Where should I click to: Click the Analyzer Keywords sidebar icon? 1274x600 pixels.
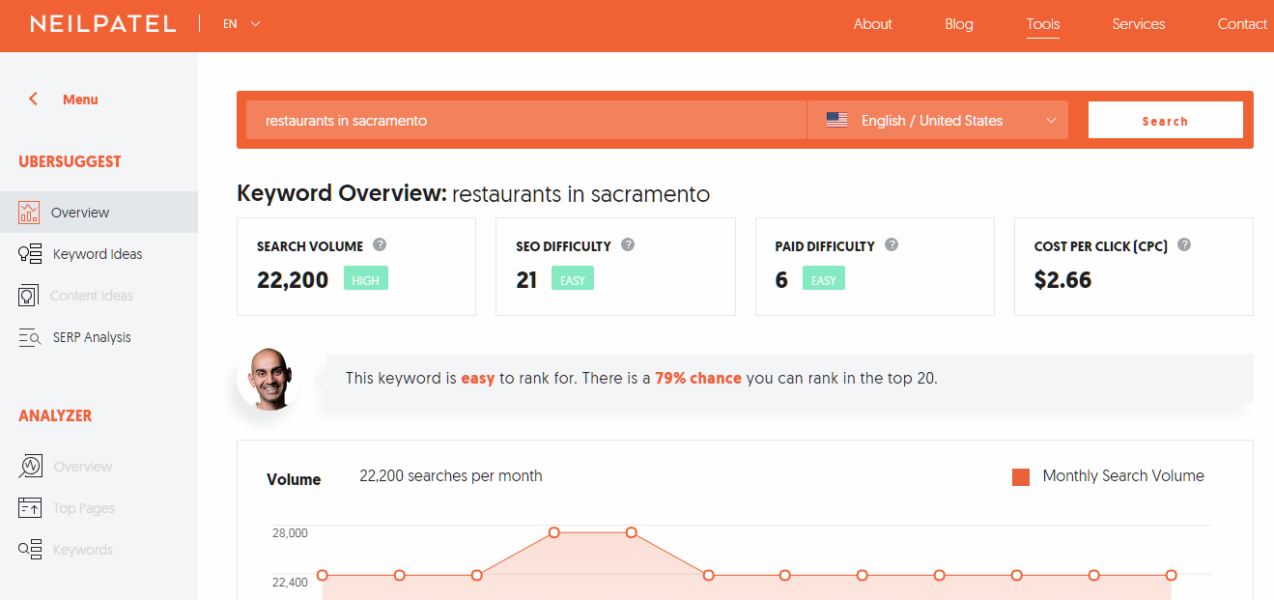[x=30, y=550]
